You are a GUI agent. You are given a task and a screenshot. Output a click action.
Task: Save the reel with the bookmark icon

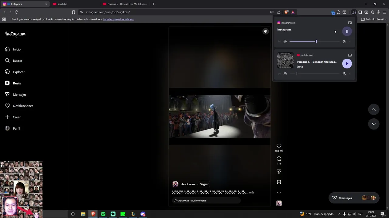click(x=279, y=182)
